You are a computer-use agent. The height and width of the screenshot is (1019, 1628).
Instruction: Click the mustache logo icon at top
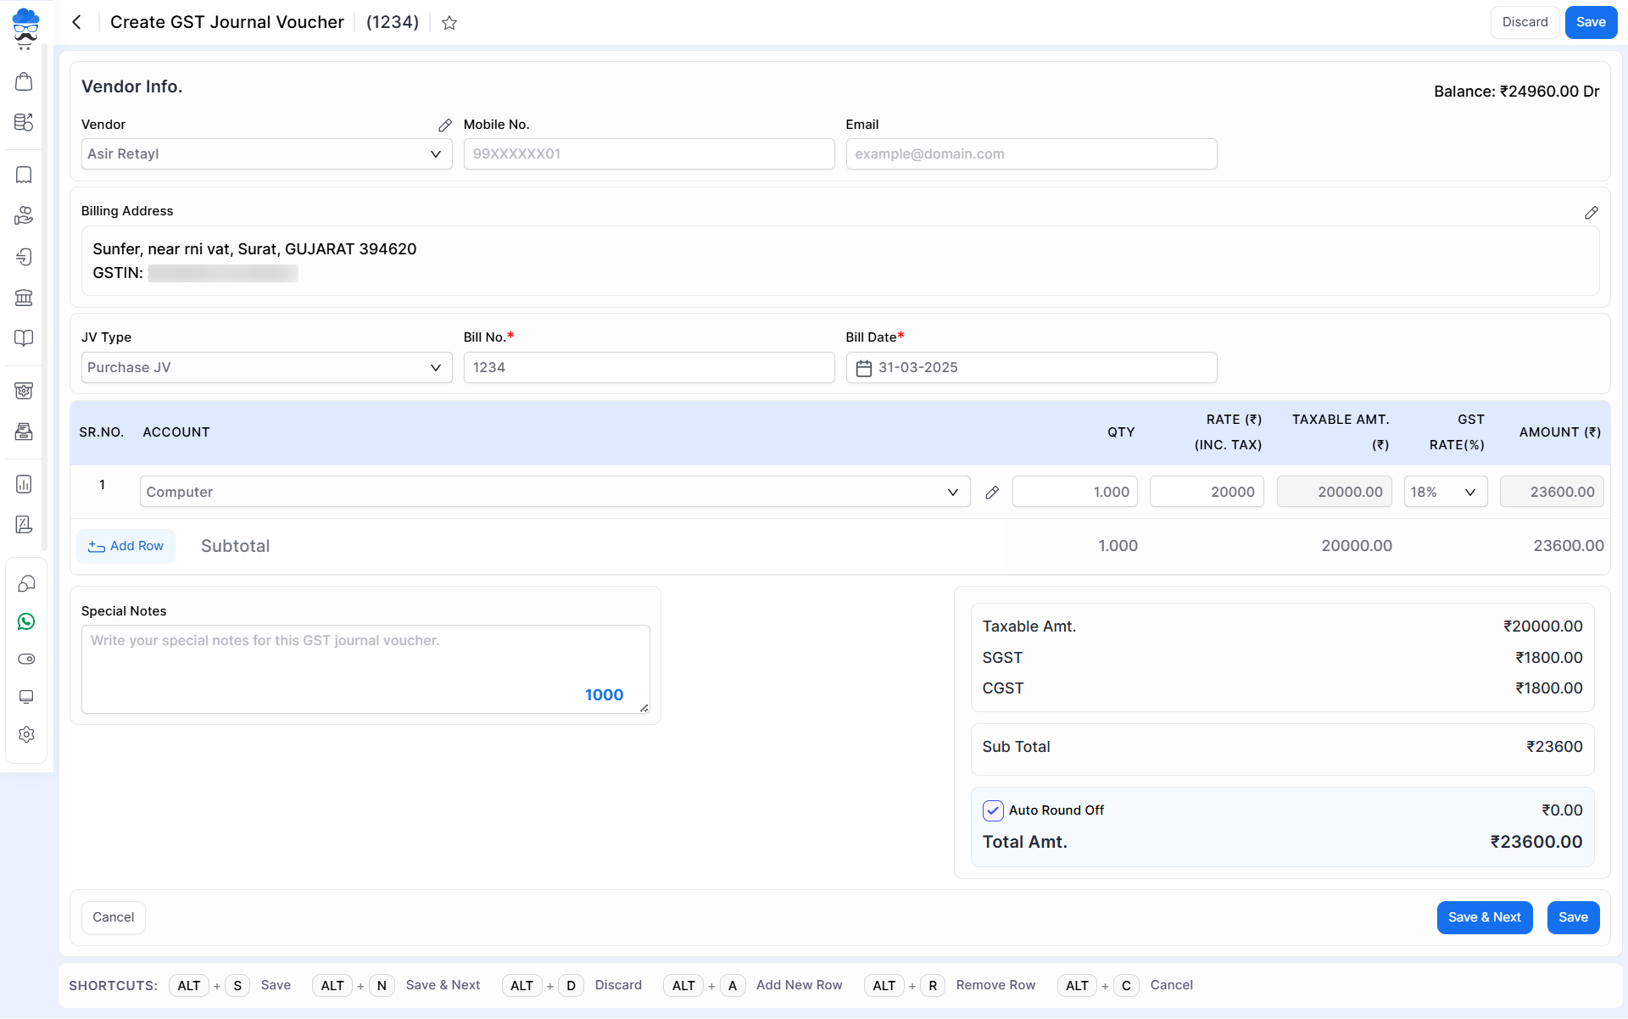pos(25,27)
